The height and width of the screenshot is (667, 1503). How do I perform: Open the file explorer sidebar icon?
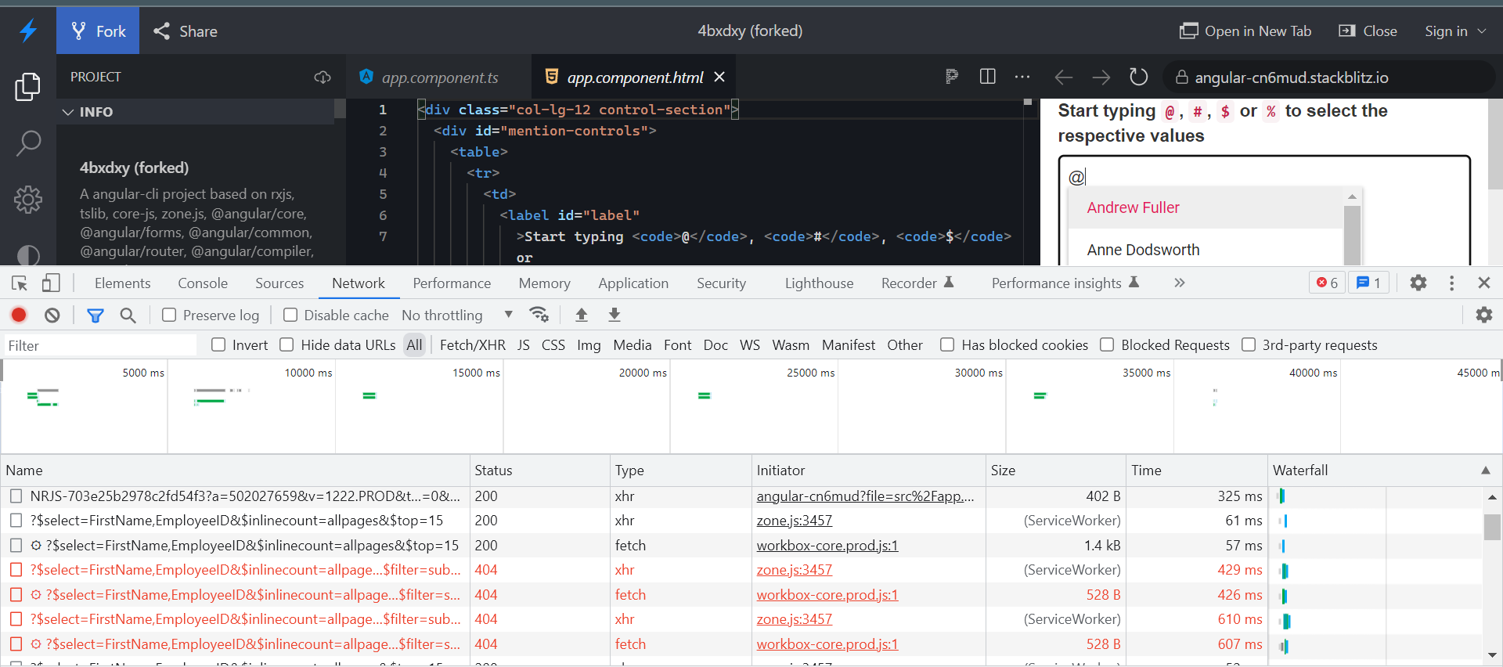point(27,86)
